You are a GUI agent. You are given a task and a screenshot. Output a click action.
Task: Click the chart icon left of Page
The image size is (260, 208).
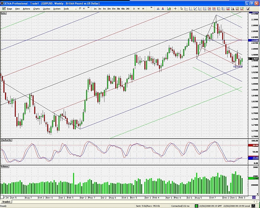(4, 9)
